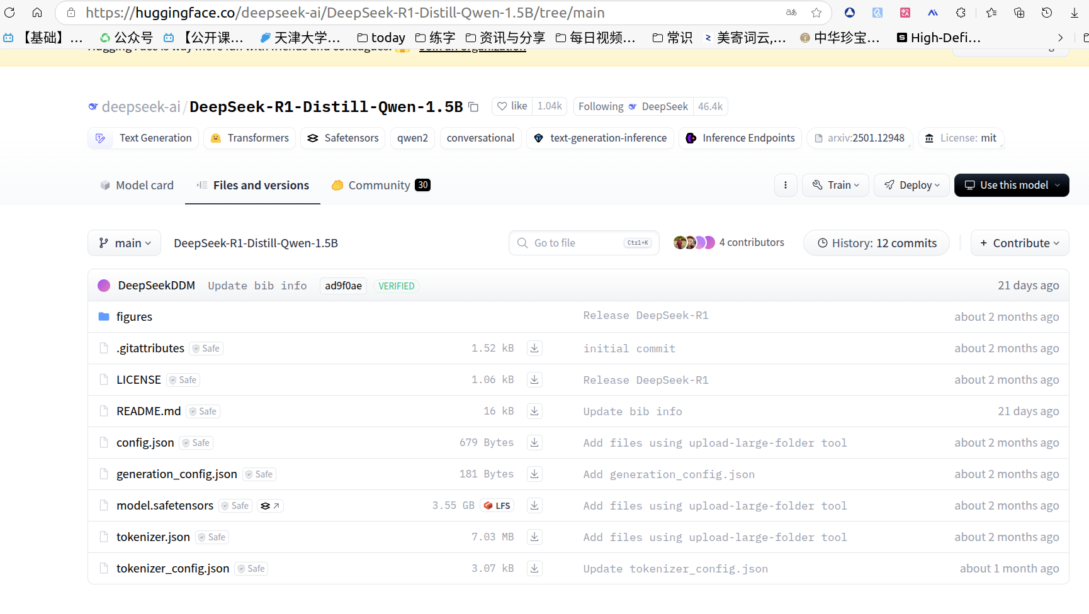Click Safe badge next to LICENSE
The image size is (1089, 614).
183,380
